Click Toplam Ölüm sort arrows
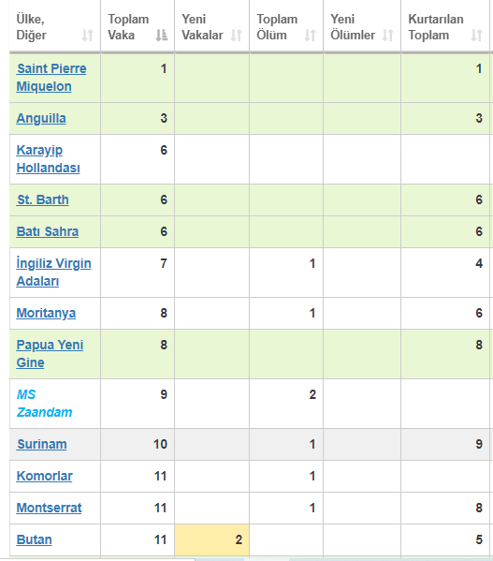 click(310, 35)
